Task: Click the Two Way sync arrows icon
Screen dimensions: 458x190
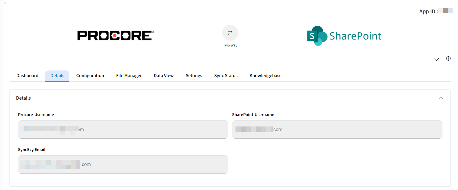Action: point(230,33)
